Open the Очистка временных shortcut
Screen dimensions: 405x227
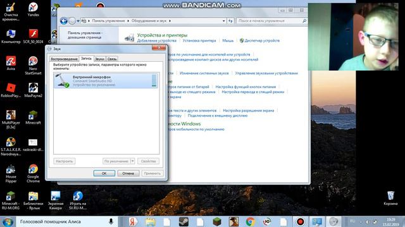click(11, 11)
